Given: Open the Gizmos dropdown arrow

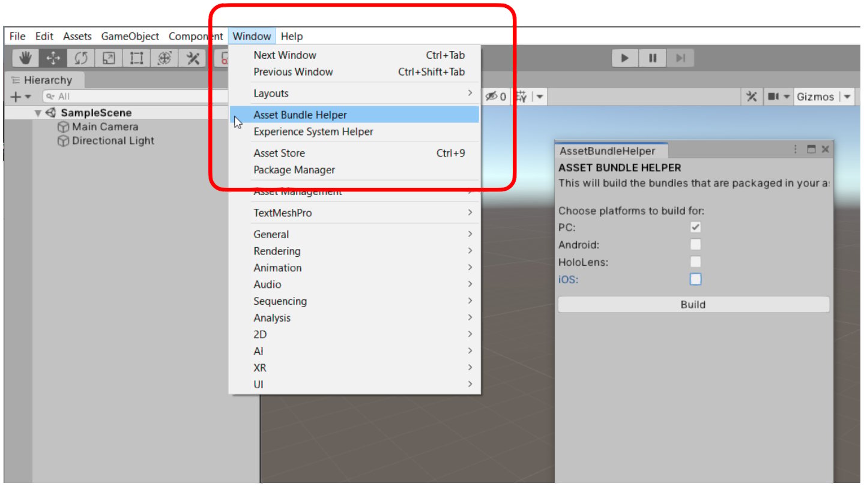Looking at the screenshot, I should coord(847,97).
